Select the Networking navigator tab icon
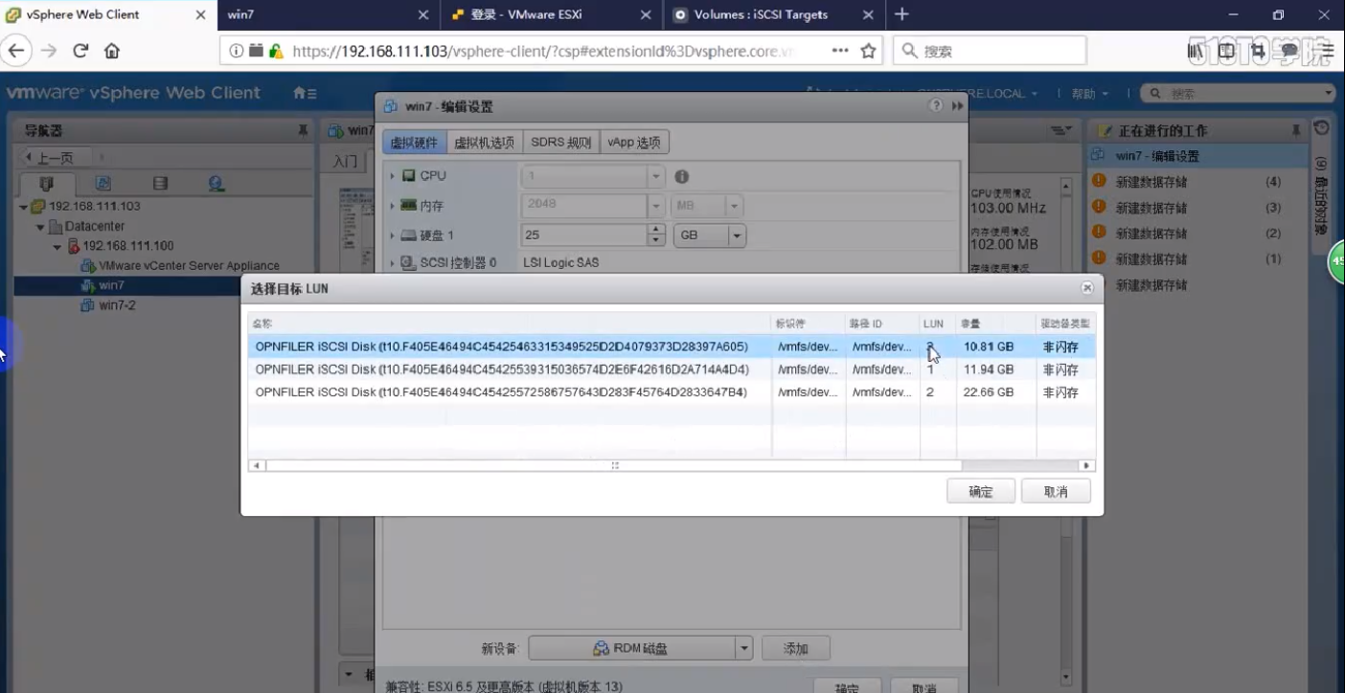 coord(217,184)
